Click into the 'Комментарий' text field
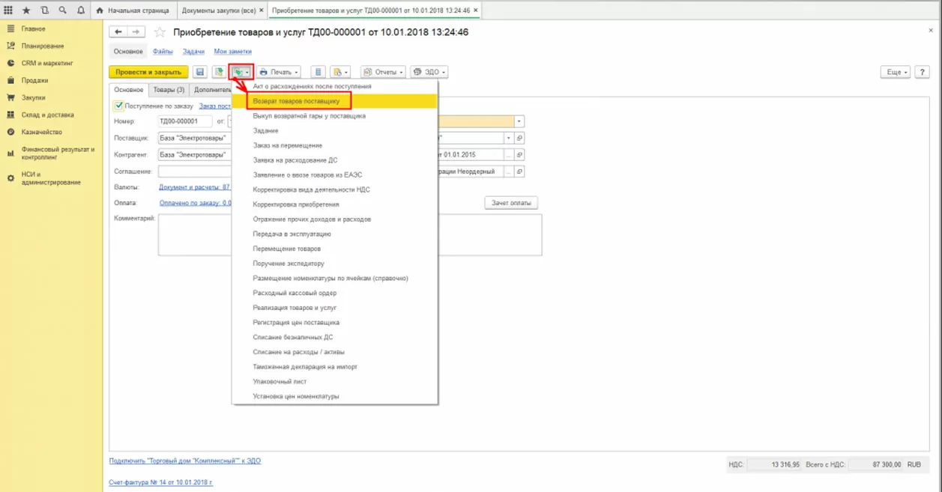 [x=350, y=234]
